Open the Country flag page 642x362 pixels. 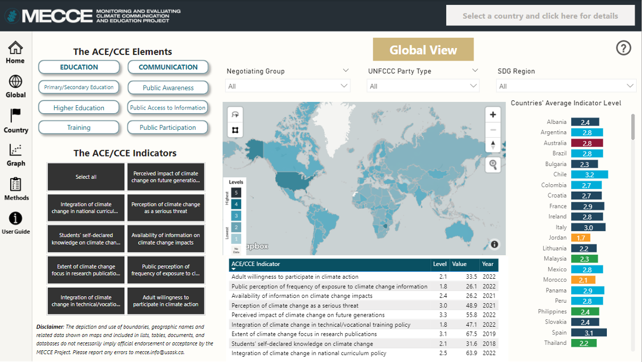tap(15, 121)
